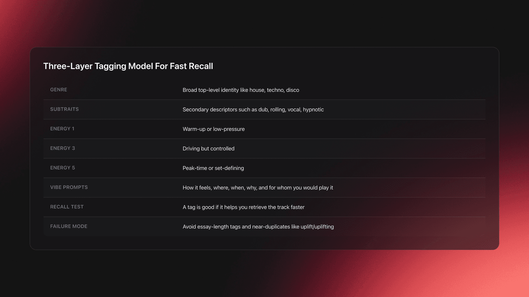This screenshot has width=529, height=297.
Task: Click the SUBTRAITS row label
Action: click(x=64, y=109)
